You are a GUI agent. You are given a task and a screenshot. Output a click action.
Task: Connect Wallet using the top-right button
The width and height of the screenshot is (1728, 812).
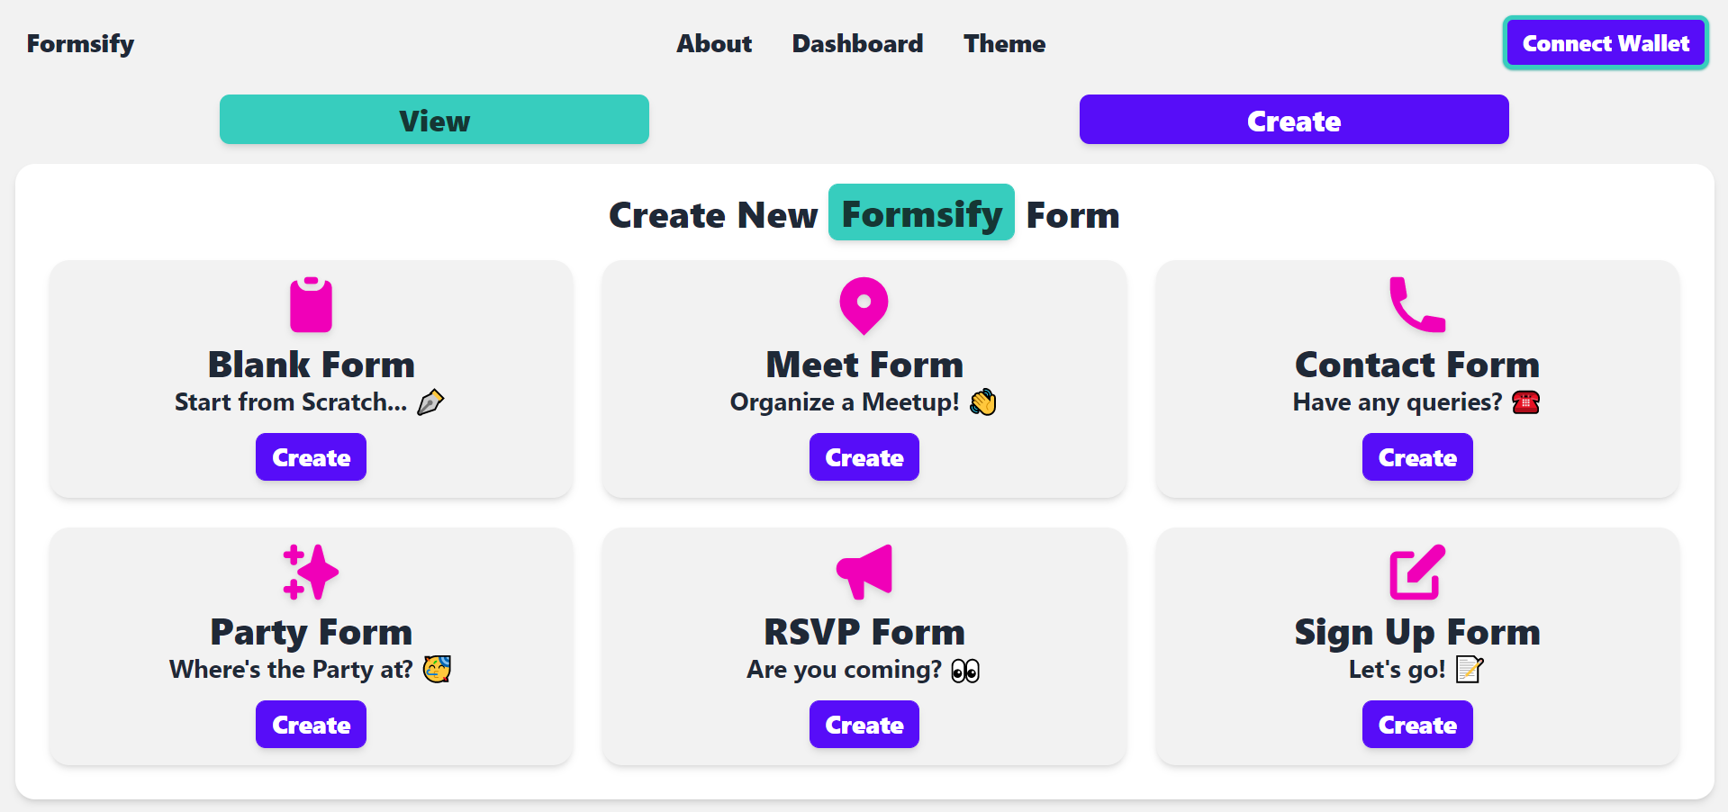pyautogui.click(x=1606, y=43)
